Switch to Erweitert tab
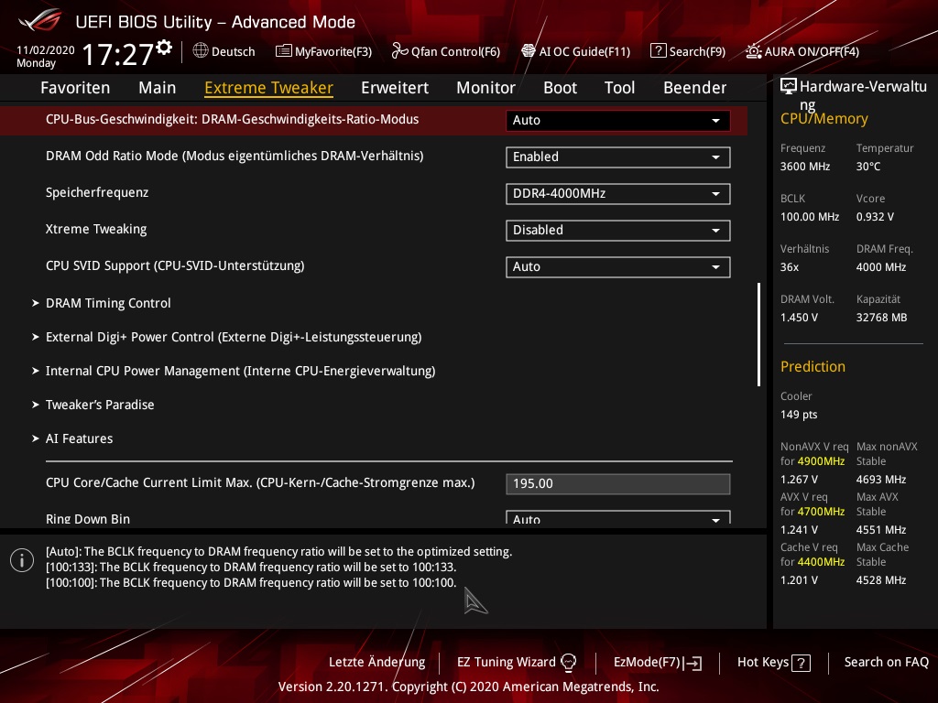 [395, 88]
